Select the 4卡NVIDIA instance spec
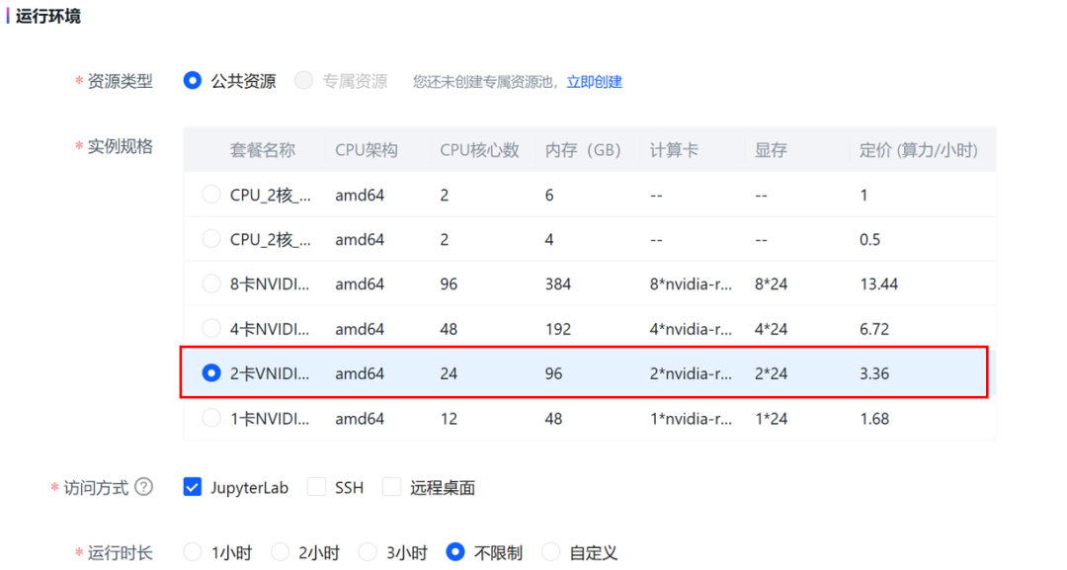Screen dimensions: 1067x570 point(210,328)
